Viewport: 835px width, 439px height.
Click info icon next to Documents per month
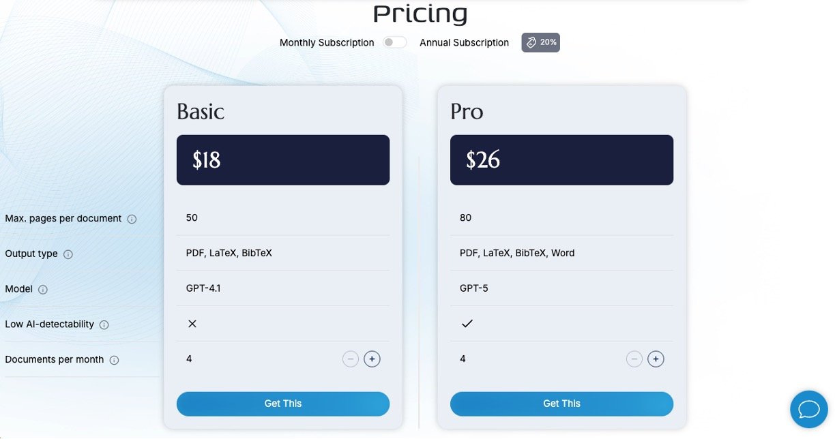114,360
